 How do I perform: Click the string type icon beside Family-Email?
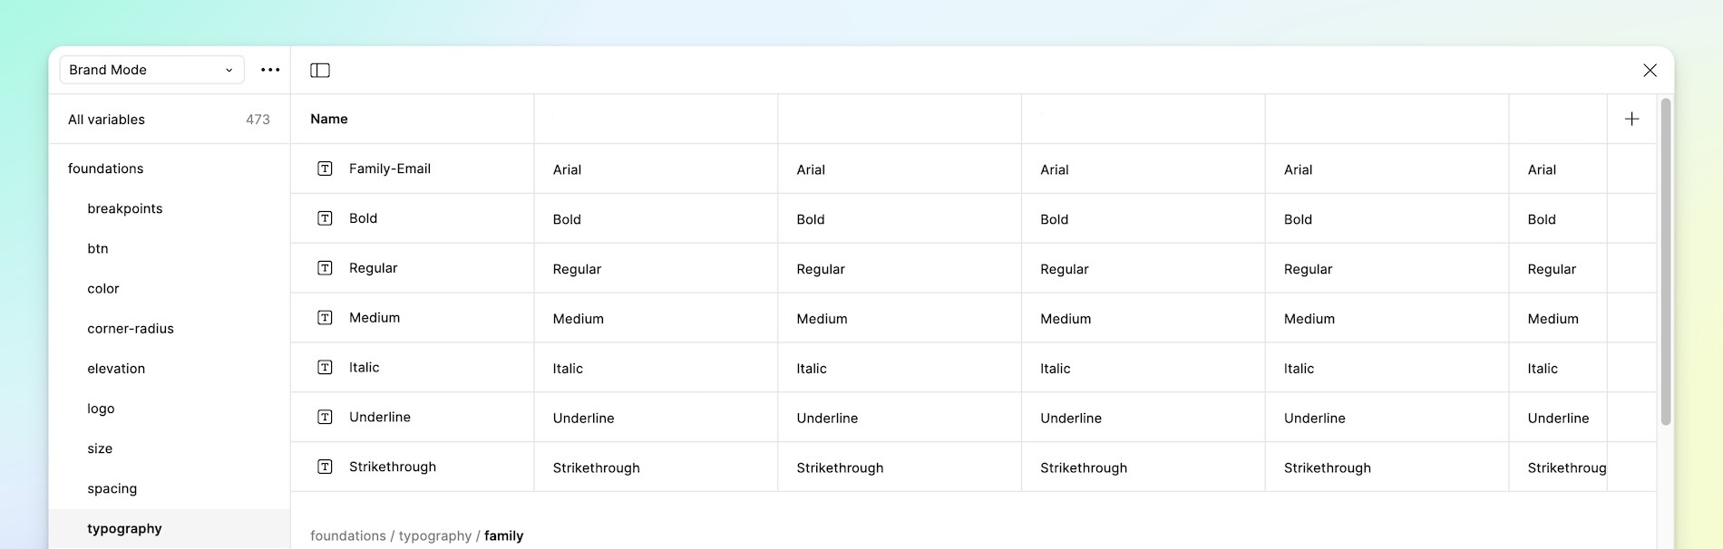325,169
